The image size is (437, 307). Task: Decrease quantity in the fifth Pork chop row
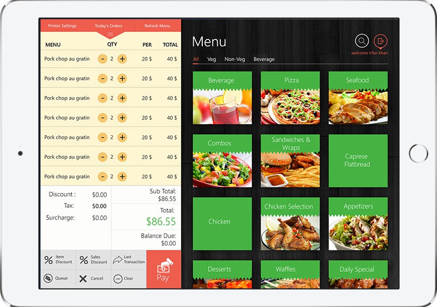pos(103,138)
